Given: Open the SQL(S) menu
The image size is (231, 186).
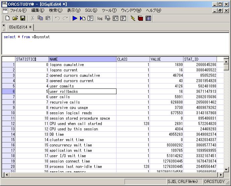Looking at the screenshot, I should coord(91,10).
